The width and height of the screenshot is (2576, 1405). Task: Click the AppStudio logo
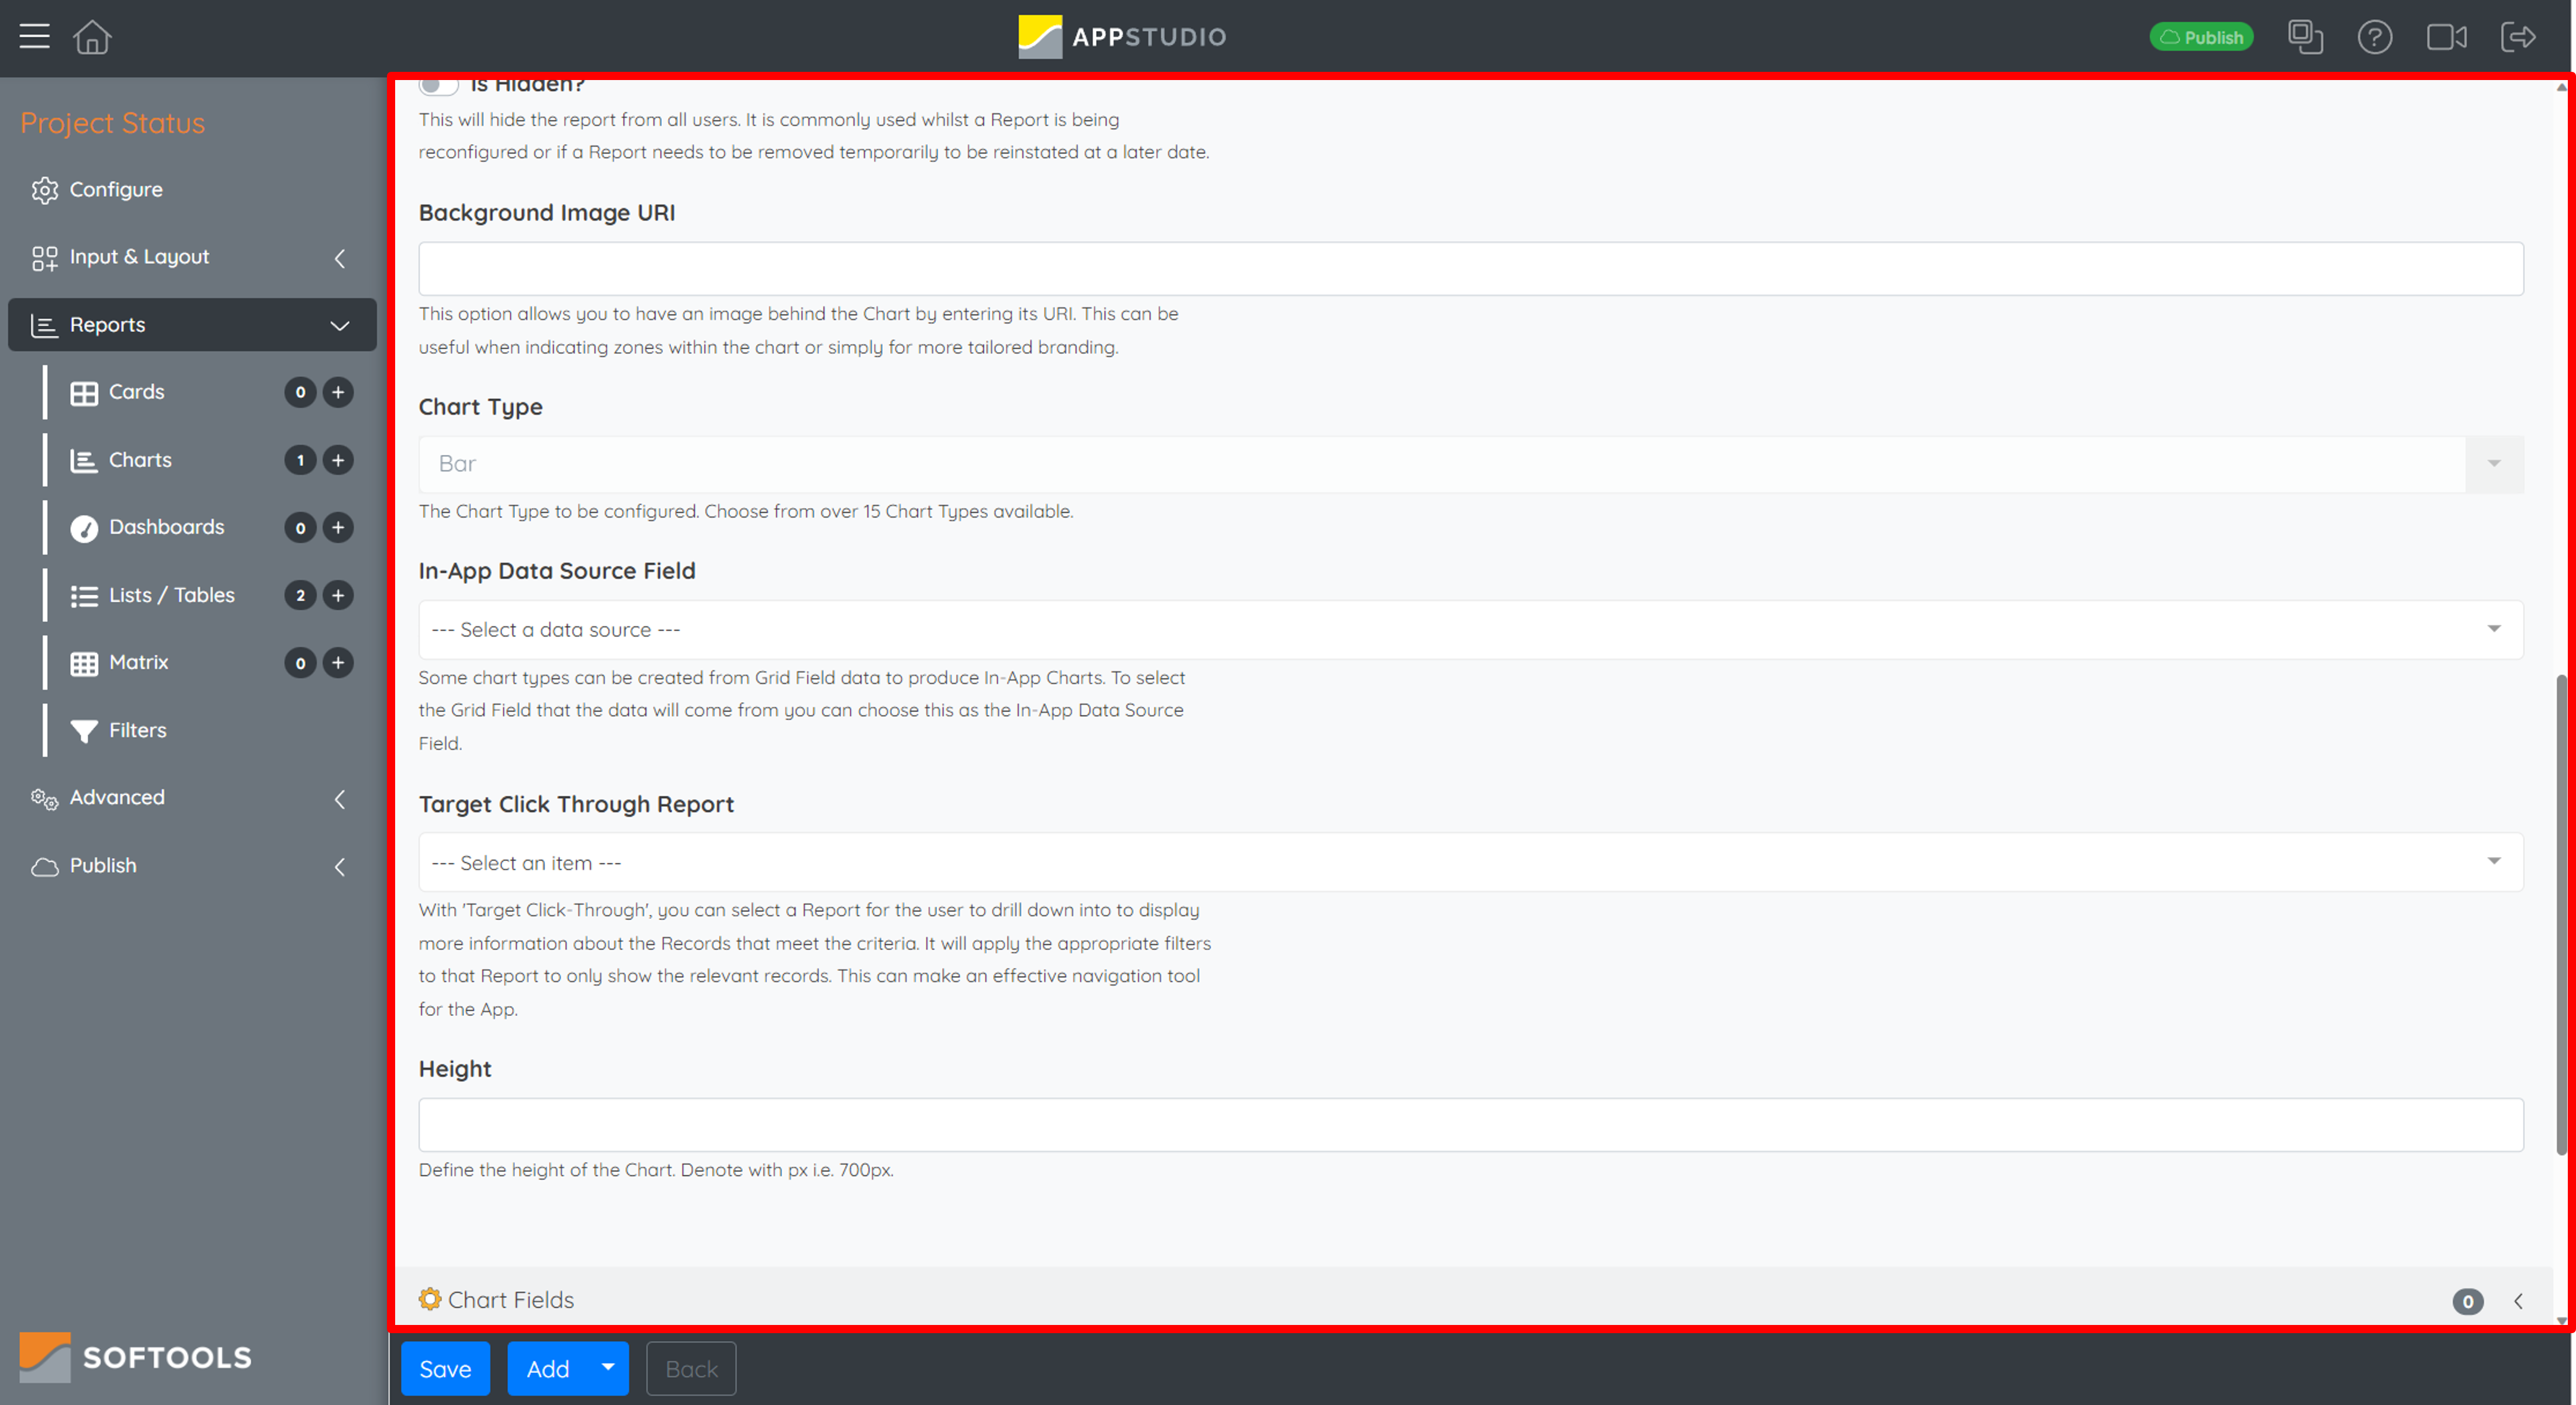1122,37
